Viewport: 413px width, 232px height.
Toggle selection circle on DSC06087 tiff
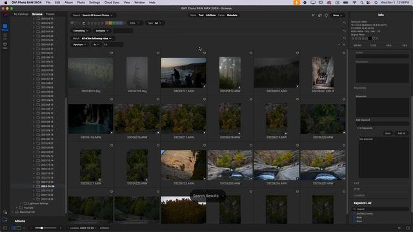(344, 53)
